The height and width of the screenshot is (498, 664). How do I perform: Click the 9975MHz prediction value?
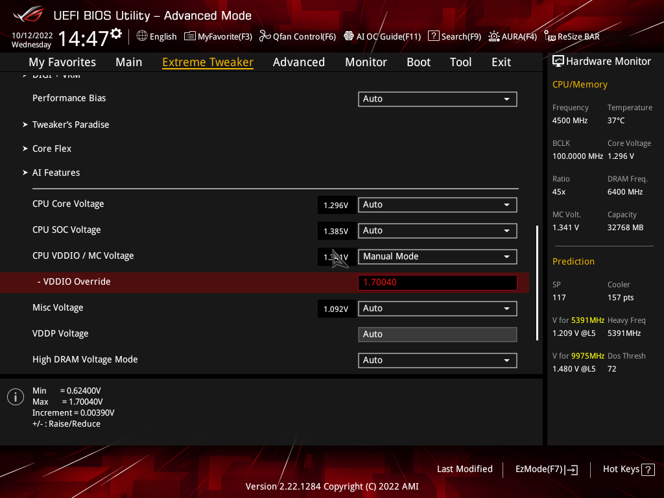(x=587, y=356)
